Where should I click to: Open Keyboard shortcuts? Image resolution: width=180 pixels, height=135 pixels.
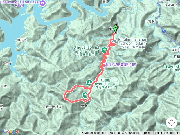tap(94, 133)
